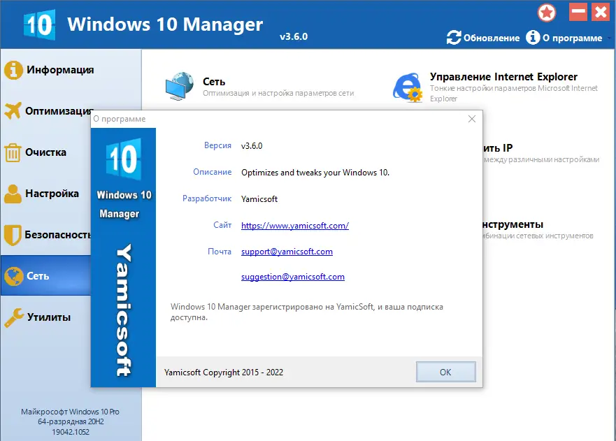
Task: Click the Оптимизация и настройка параметров сети description
Action: click(278, 93)
